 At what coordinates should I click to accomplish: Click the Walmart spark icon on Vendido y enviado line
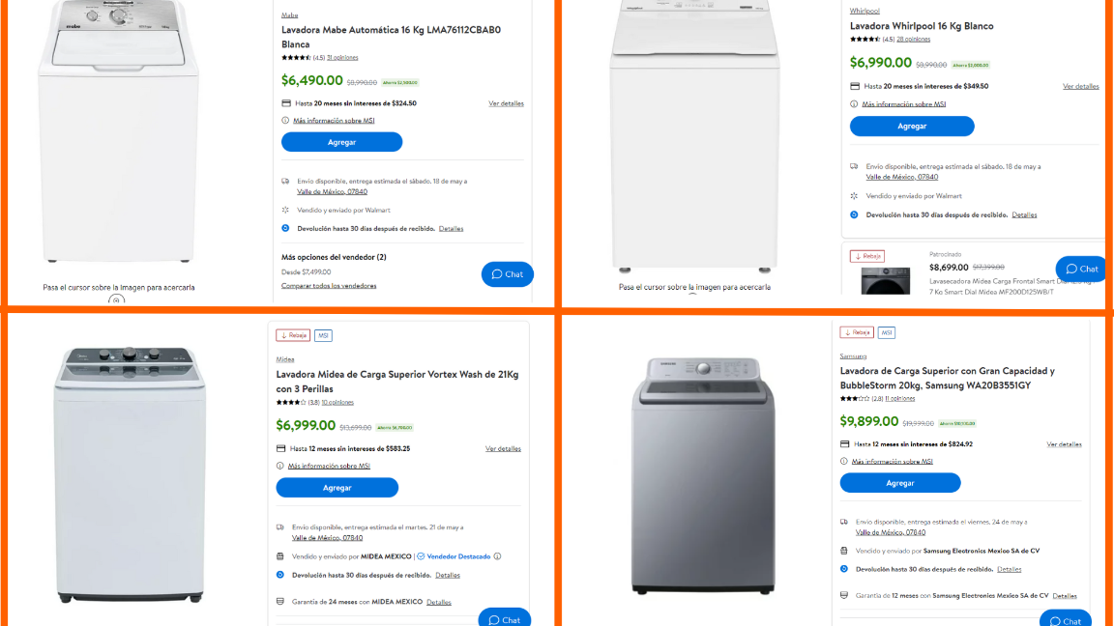[x=284, y=210]
